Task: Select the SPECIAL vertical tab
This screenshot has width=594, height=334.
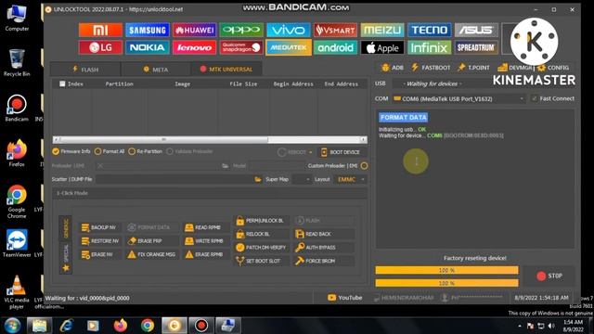Action: (66, 253)
